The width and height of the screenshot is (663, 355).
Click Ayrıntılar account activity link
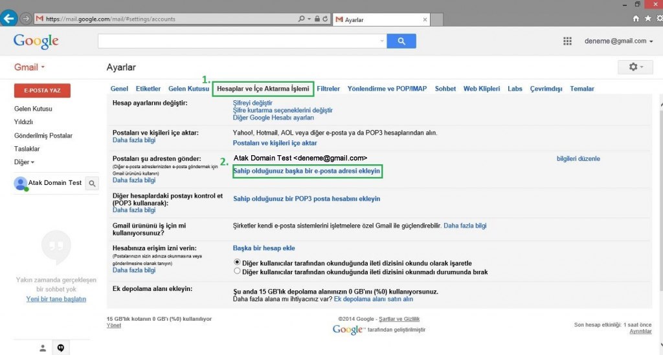pos(640,331)
